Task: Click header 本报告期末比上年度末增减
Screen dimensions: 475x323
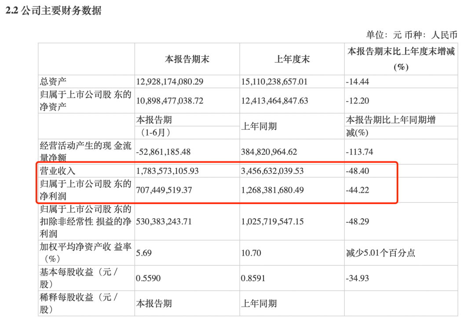Action: (x=401, y=51)
